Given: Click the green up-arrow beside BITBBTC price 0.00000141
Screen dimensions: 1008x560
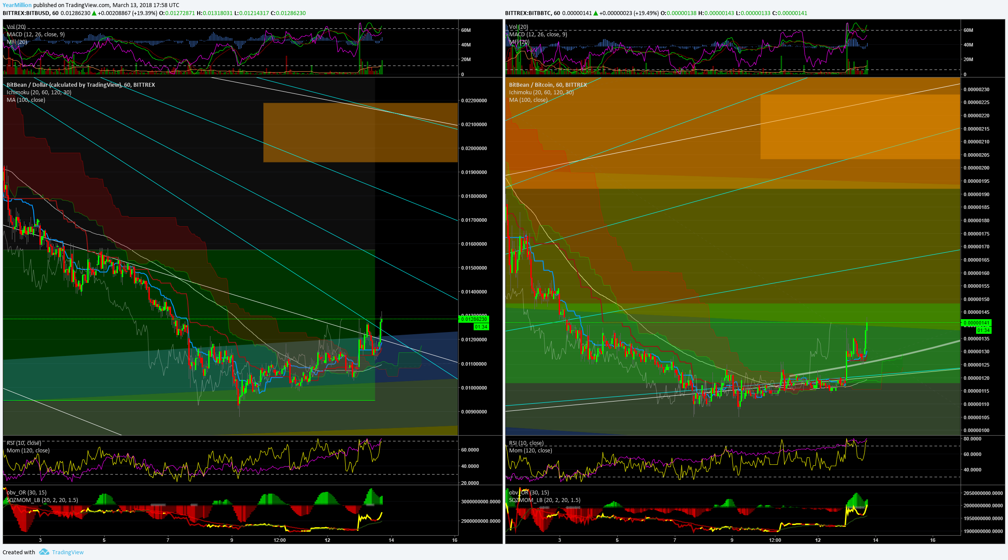Looking at the screenshot, I should 595,13.
